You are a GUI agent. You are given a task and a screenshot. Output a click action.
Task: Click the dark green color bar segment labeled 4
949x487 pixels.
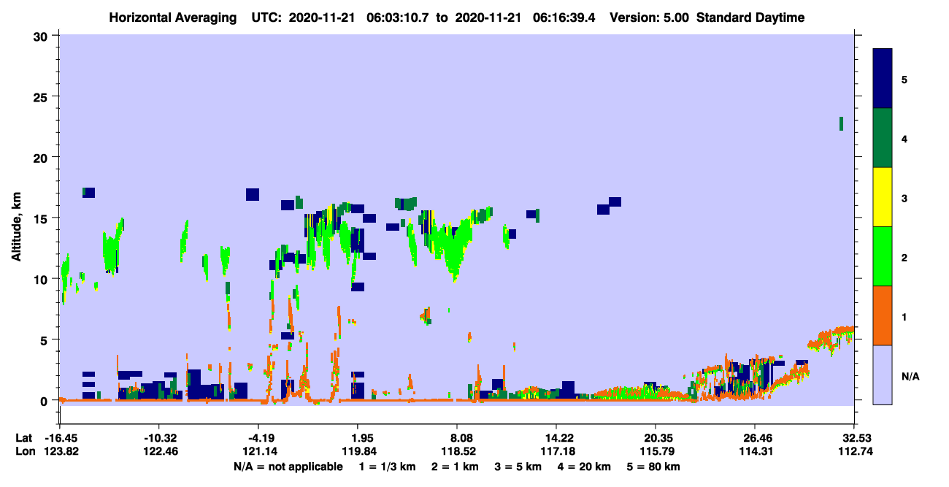tap(883, 138)
